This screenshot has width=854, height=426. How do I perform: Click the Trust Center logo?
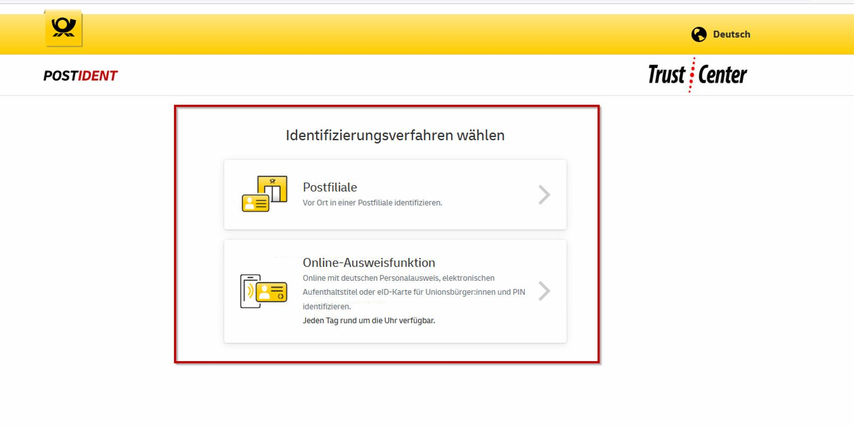pos(697,75)
